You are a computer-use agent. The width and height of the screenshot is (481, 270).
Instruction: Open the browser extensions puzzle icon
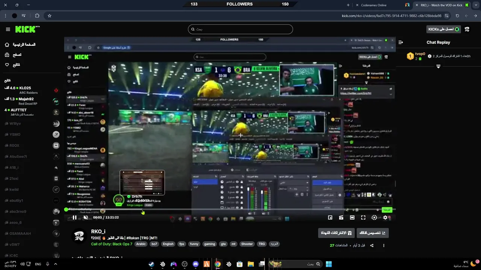37,16
